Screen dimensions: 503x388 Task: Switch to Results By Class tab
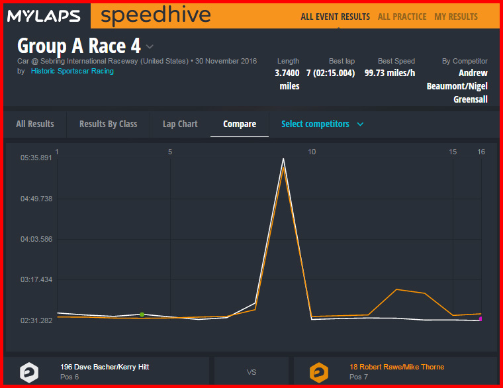pyautogui.click(x=108, y=124)
